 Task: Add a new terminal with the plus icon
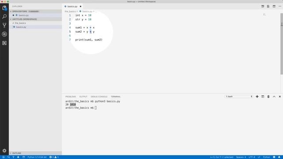pos(257,97)
